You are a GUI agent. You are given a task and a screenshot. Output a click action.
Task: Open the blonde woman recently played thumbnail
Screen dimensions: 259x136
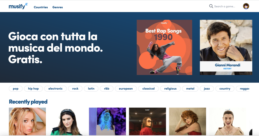coord(27,122)
